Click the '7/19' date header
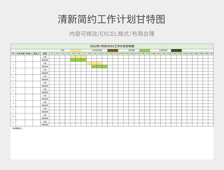Screen dimensions: 224x170 click(147, 54)
